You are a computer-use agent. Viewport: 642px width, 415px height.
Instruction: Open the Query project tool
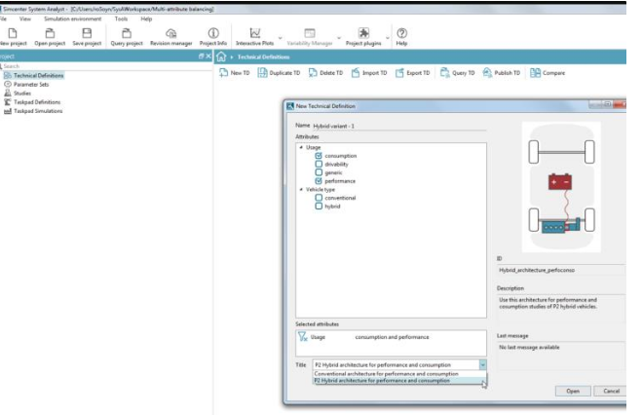pyautogui.click(x=127, y=33)
